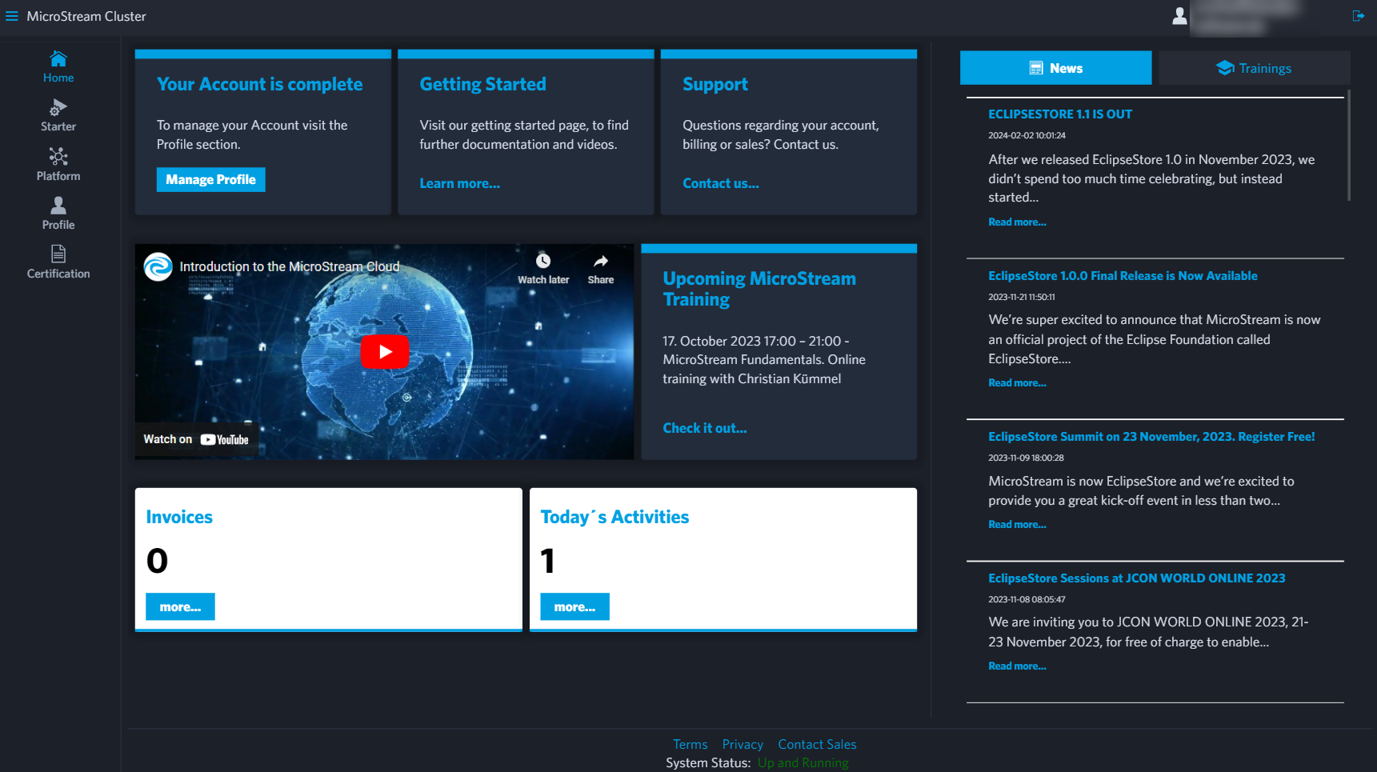This screenshot has height=772, width=1377.
Task: Click the Getting Started card heading
Action: click(x=482, y=84)
